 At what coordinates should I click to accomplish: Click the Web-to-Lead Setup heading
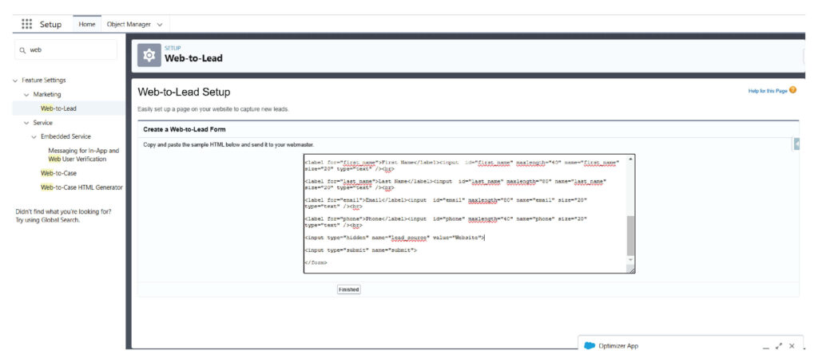184,92
